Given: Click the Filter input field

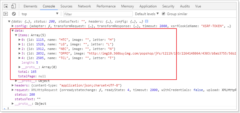Looking at the screenshot, I should coord(98,14).
